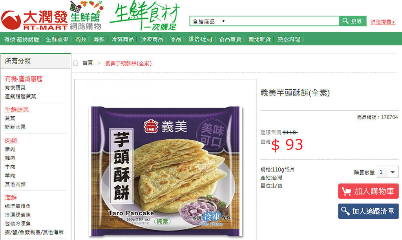The height and width of the screenshot is (240, 402).
Task: Click the home icon in breadcrumb
Action: click(75, 63)
